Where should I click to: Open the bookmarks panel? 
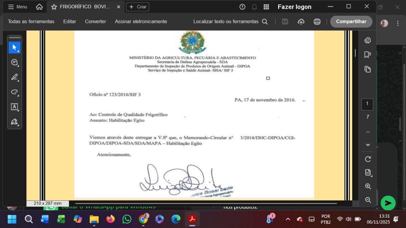[368, 55]
